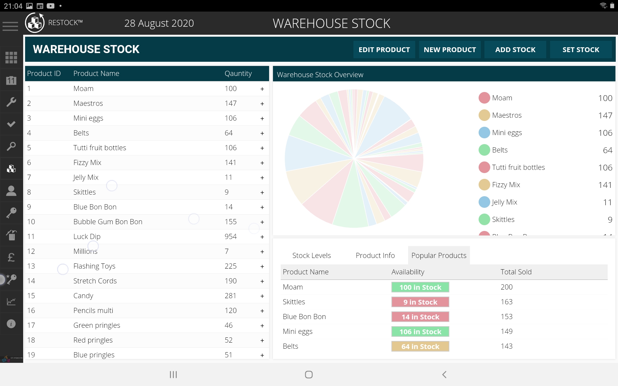Expand the Luck Dip row plus
Image resolution: width=618 pixels, height=386 pixels.
click(262, 237)
